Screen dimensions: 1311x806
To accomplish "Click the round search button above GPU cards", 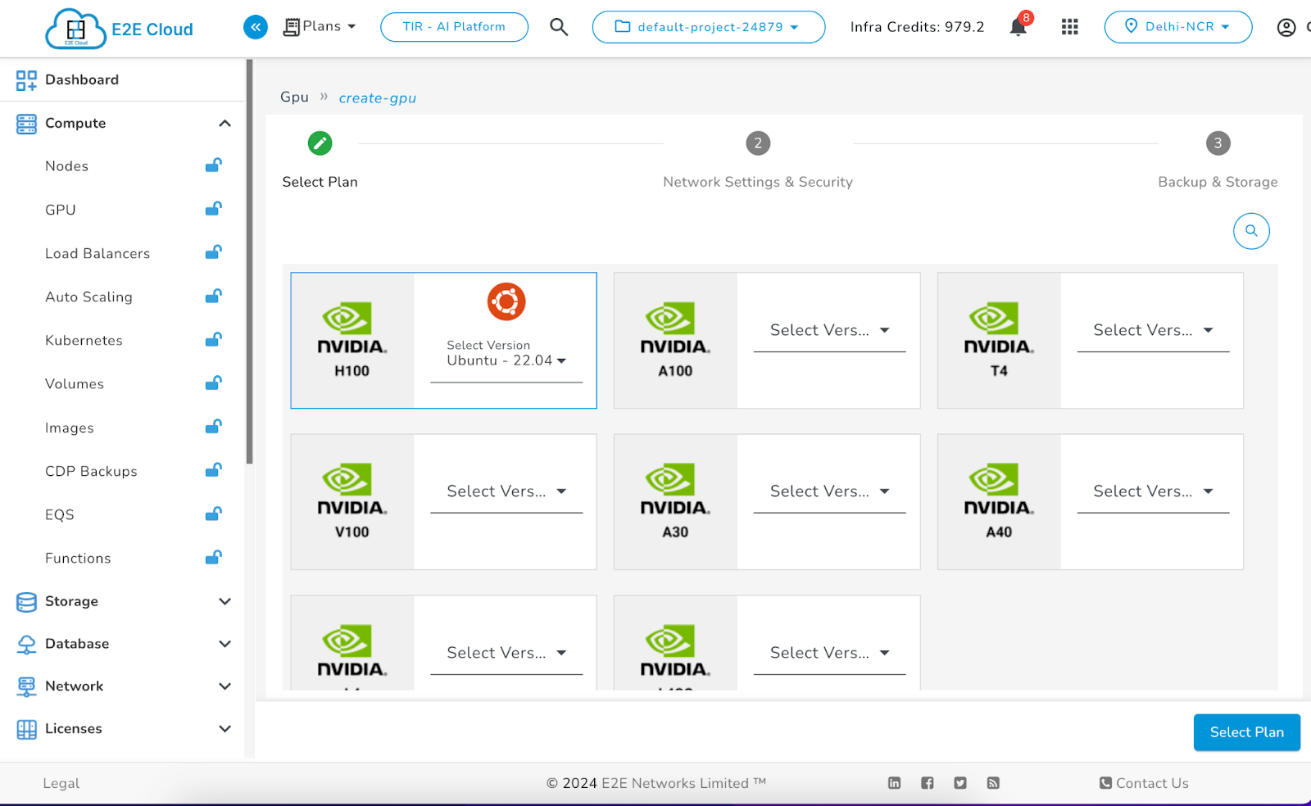I will pyautogui.click(x=1251, y=231).
